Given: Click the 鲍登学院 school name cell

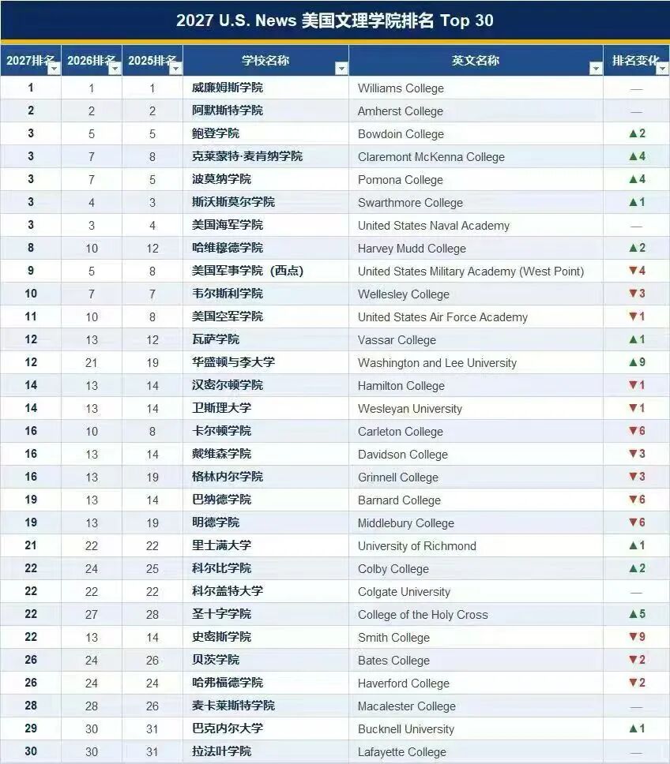Looking at the screenshot, I should coord(265,134).
